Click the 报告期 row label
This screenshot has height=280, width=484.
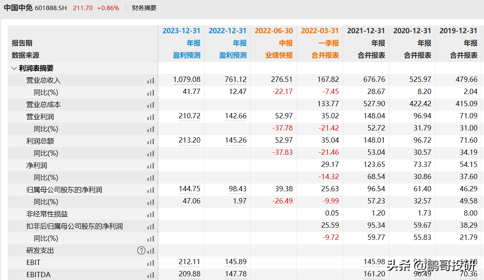(x=22, y=43)
